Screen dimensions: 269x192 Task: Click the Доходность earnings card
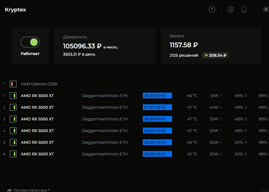104,46
